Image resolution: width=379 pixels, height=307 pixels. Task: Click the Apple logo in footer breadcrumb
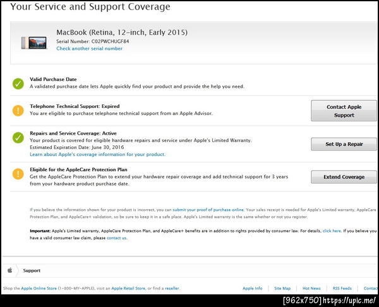point(10,270)
